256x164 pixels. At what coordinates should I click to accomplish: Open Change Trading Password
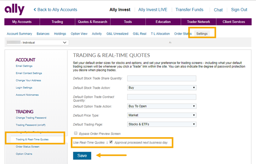[31, 118]
